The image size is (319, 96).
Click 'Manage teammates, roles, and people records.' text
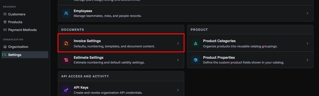tap(108, 16)
